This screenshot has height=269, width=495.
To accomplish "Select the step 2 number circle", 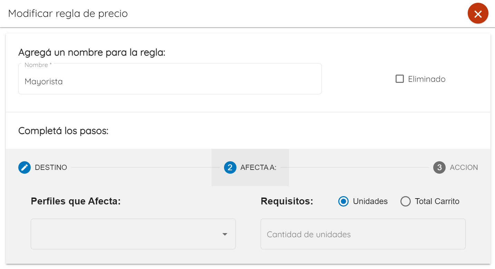I will pos(230,167).
